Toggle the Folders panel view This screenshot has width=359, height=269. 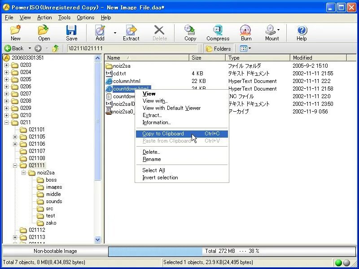click(x=219, y=48)
